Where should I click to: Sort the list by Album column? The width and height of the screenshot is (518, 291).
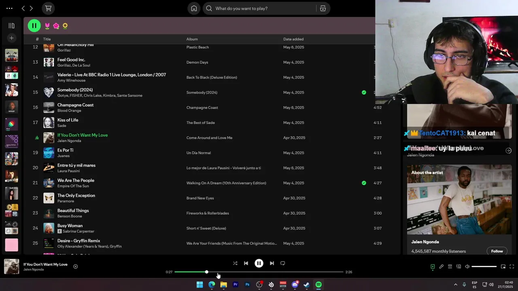click(x=192, y=39)
